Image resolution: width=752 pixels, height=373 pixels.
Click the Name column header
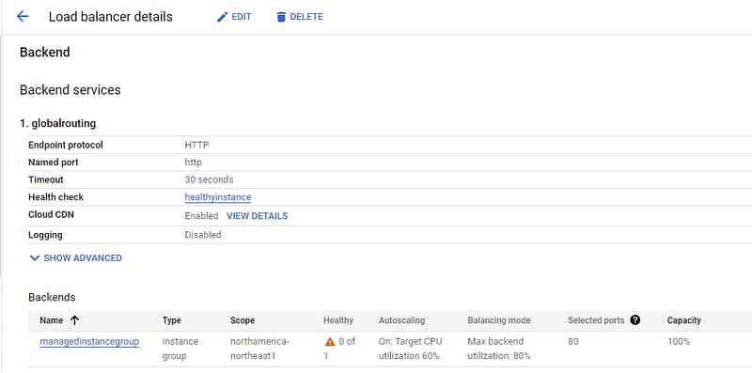coord(52,320)
